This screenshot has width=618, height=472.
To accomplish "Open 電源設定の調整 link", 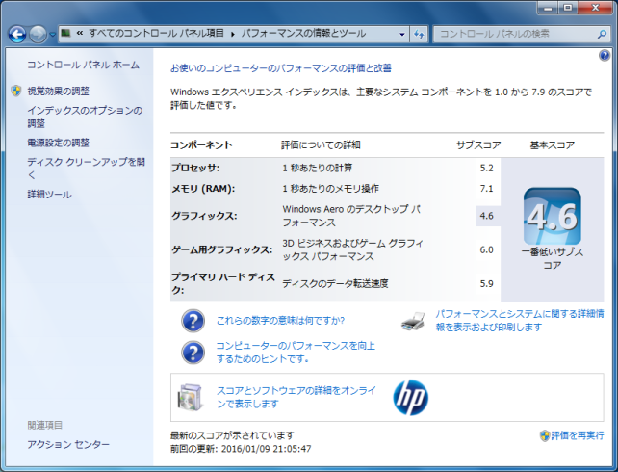I will [59, 143].
